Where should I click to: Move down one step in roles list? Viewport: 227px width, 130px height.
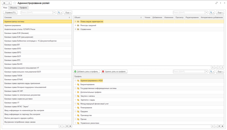click(67, 126)
